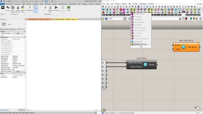
Task: Click the Guide Grid None value
Action: [18, 77]
